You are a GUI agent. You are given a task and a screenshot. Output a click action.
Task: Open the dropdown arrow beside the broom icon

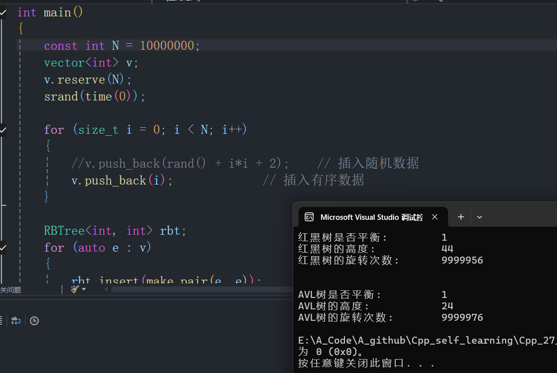[84, 289]
